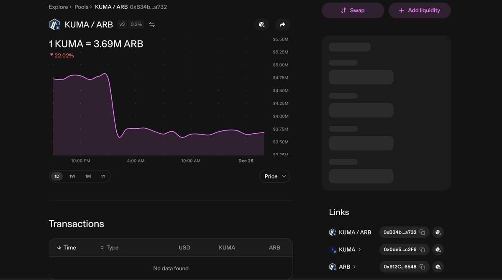
Task: Go to Pools breadcrumb
Action: (82, 7)
